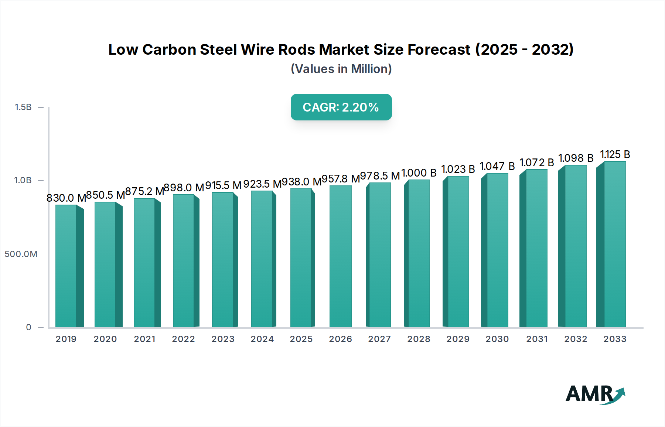Click the chart title text
Viewport: 665px width, 427px height.
click(341, 49)
